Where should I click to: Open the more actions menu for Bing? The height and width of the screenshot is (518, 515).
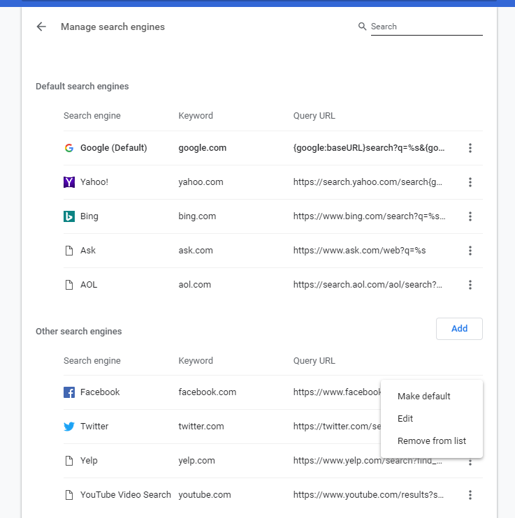click(x=470, y=216)
